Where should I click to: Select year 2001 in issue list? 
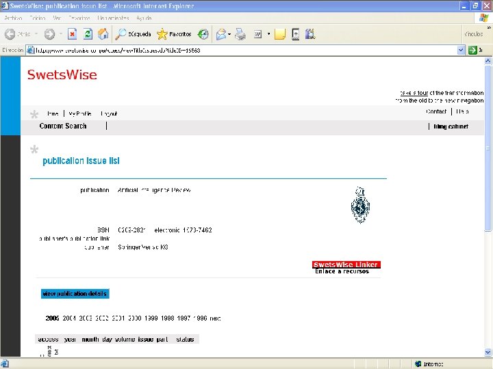(x=118, y=318)
